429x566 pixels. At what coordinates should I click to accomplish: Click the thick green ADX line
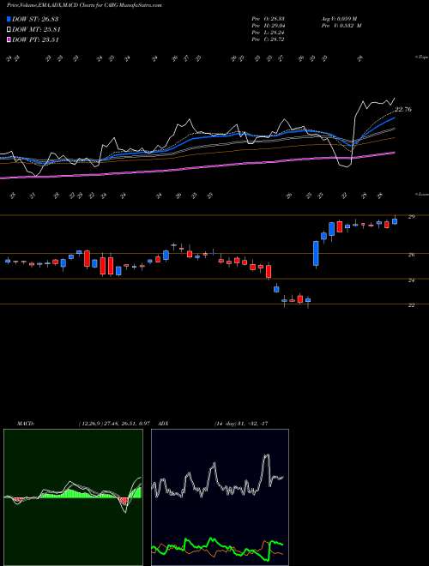click(x=217, y=547)
